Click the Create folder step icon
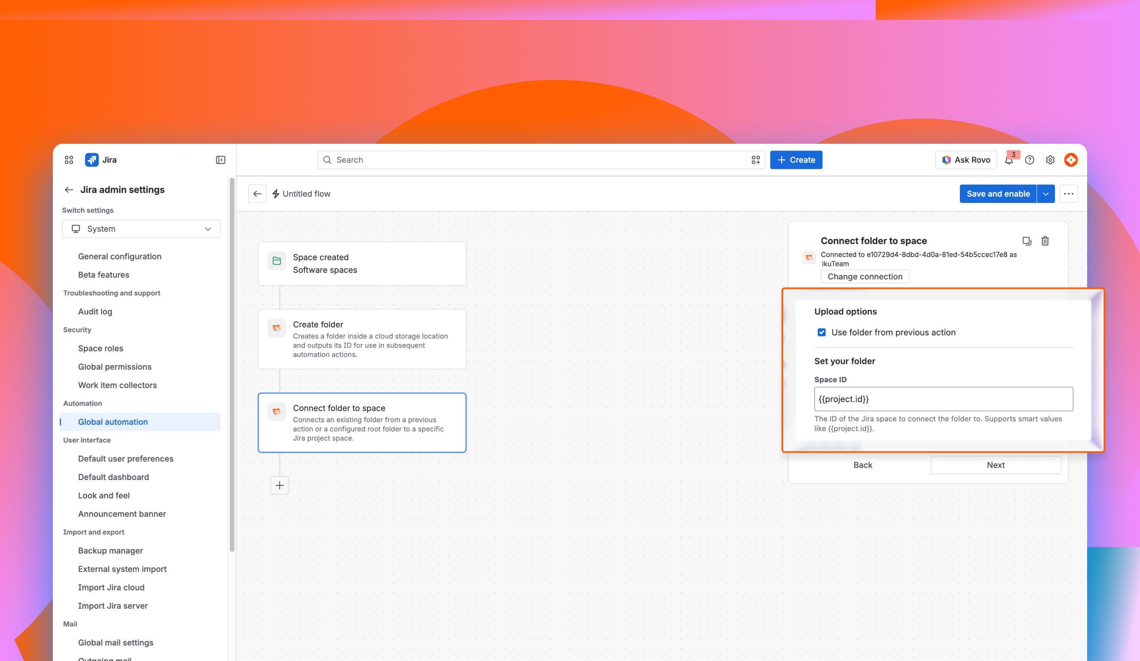Screen dimensions: 1140x661 pos(276,328)
